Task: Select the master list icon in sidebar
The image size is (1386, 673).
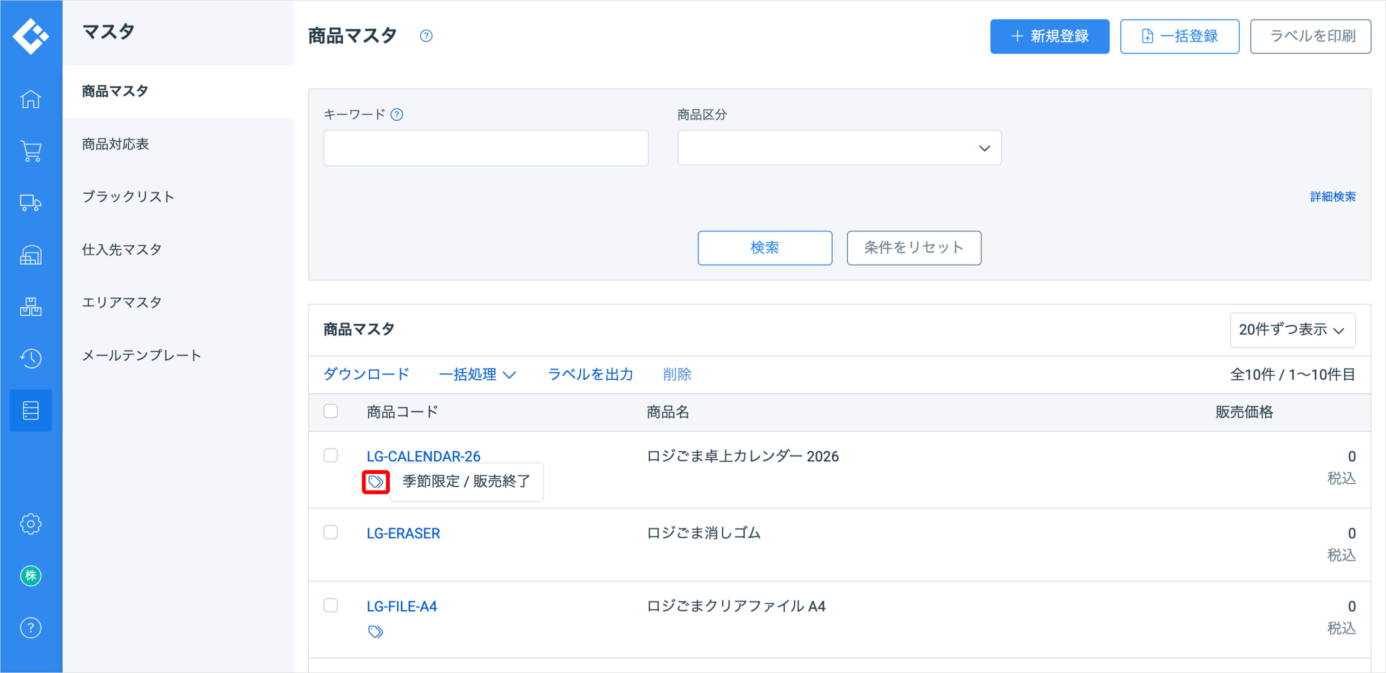Action: pyautogui.click(x=31, y=410)
